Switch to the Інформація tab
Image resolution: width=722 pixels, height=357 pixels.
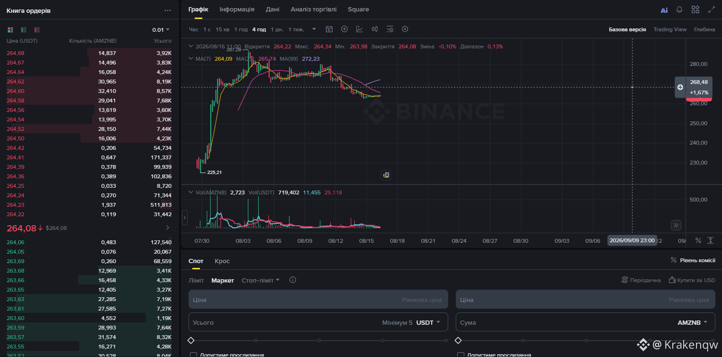[237, 9]
